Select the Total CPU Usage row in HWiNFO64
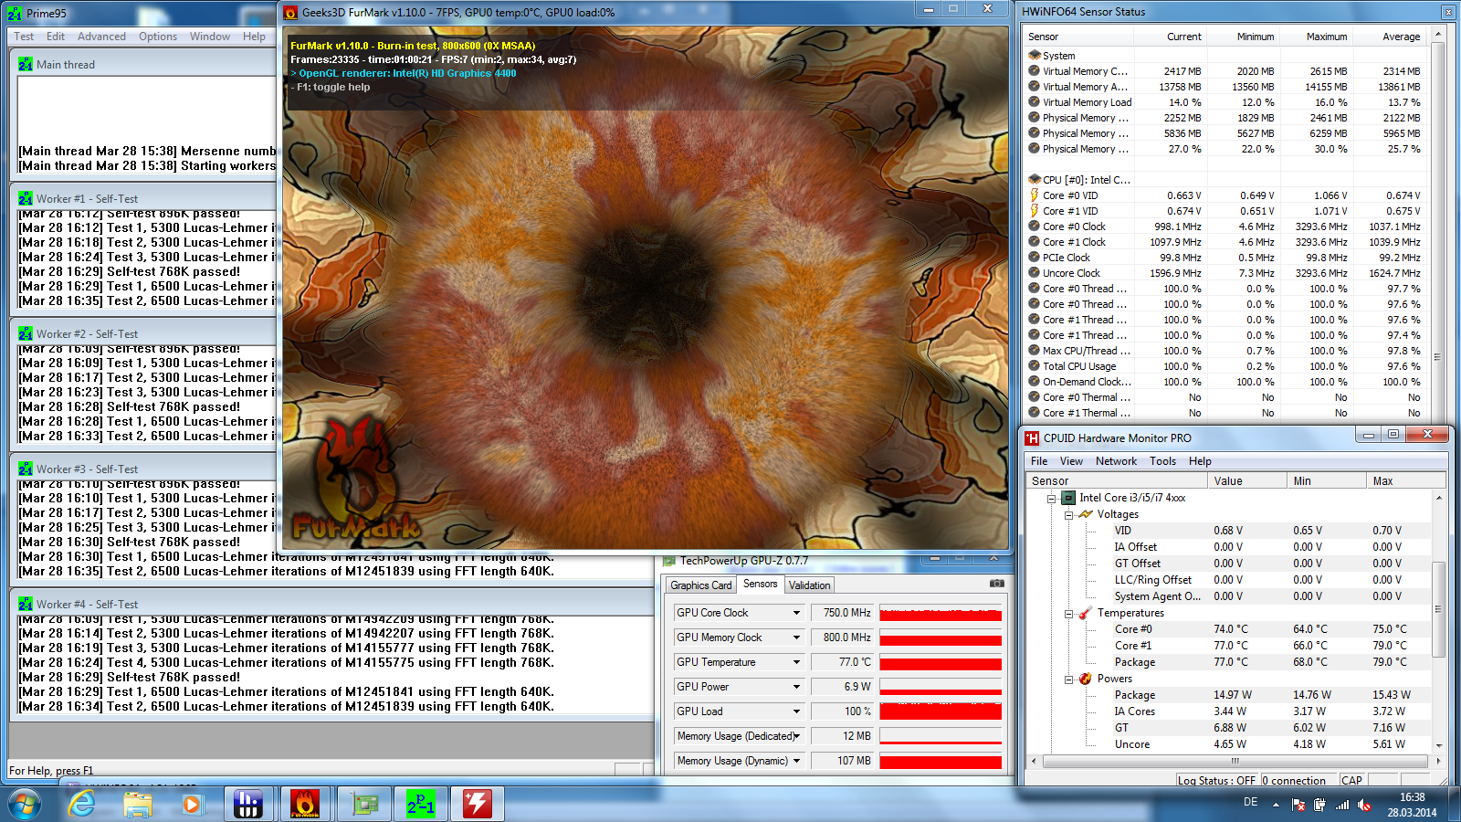This screenshot has height=822, width=1461. click(1225, 366)
